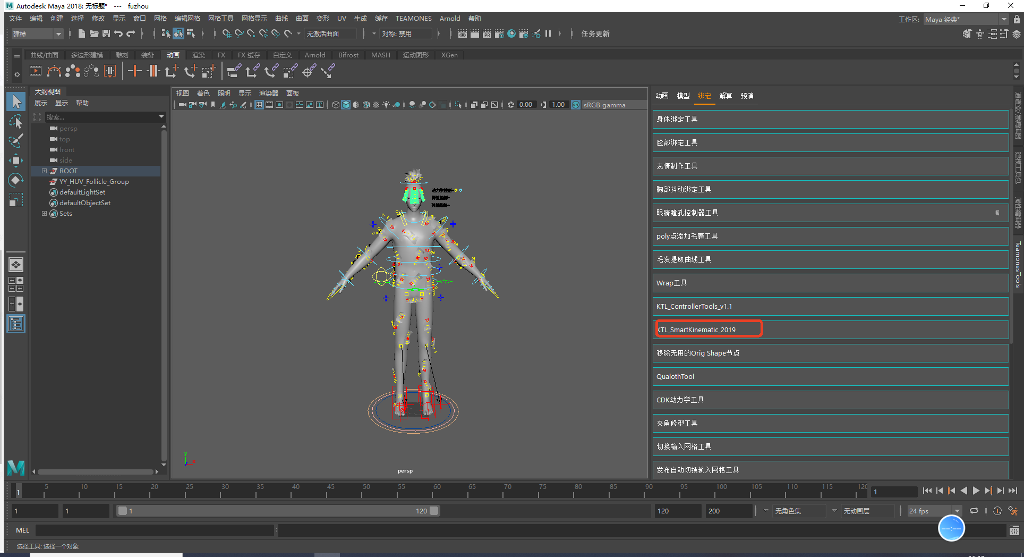Screen dimensions: 1024x557
Task: Open the Arnold menu in menu bar
Action: [x=449, y=19]
